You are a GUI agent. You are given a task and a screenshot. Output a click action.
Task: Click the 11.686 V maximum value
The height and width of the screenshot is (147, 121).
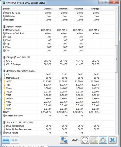pyautogui.click(x=79, y=81)
